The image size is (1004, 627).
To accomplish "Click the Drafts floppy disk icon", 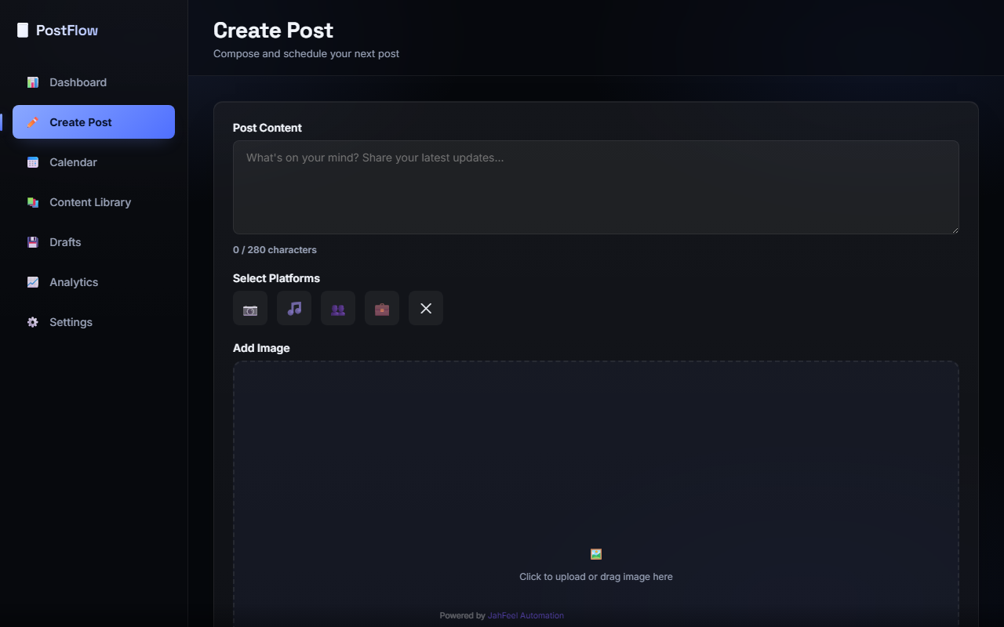I will click(x=33, y=242).
